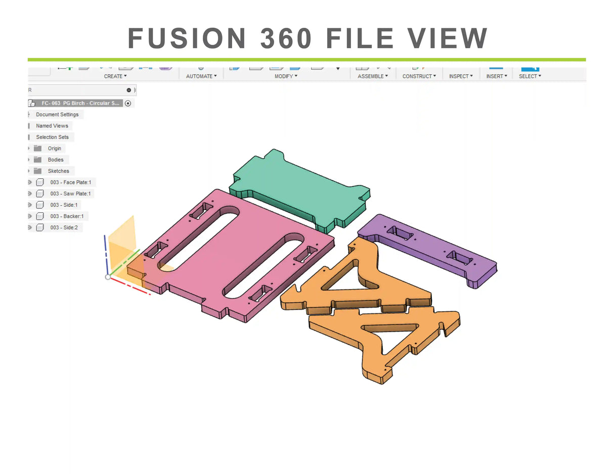Select the FC-063 PG Birch root component

[x=80, y=103]
